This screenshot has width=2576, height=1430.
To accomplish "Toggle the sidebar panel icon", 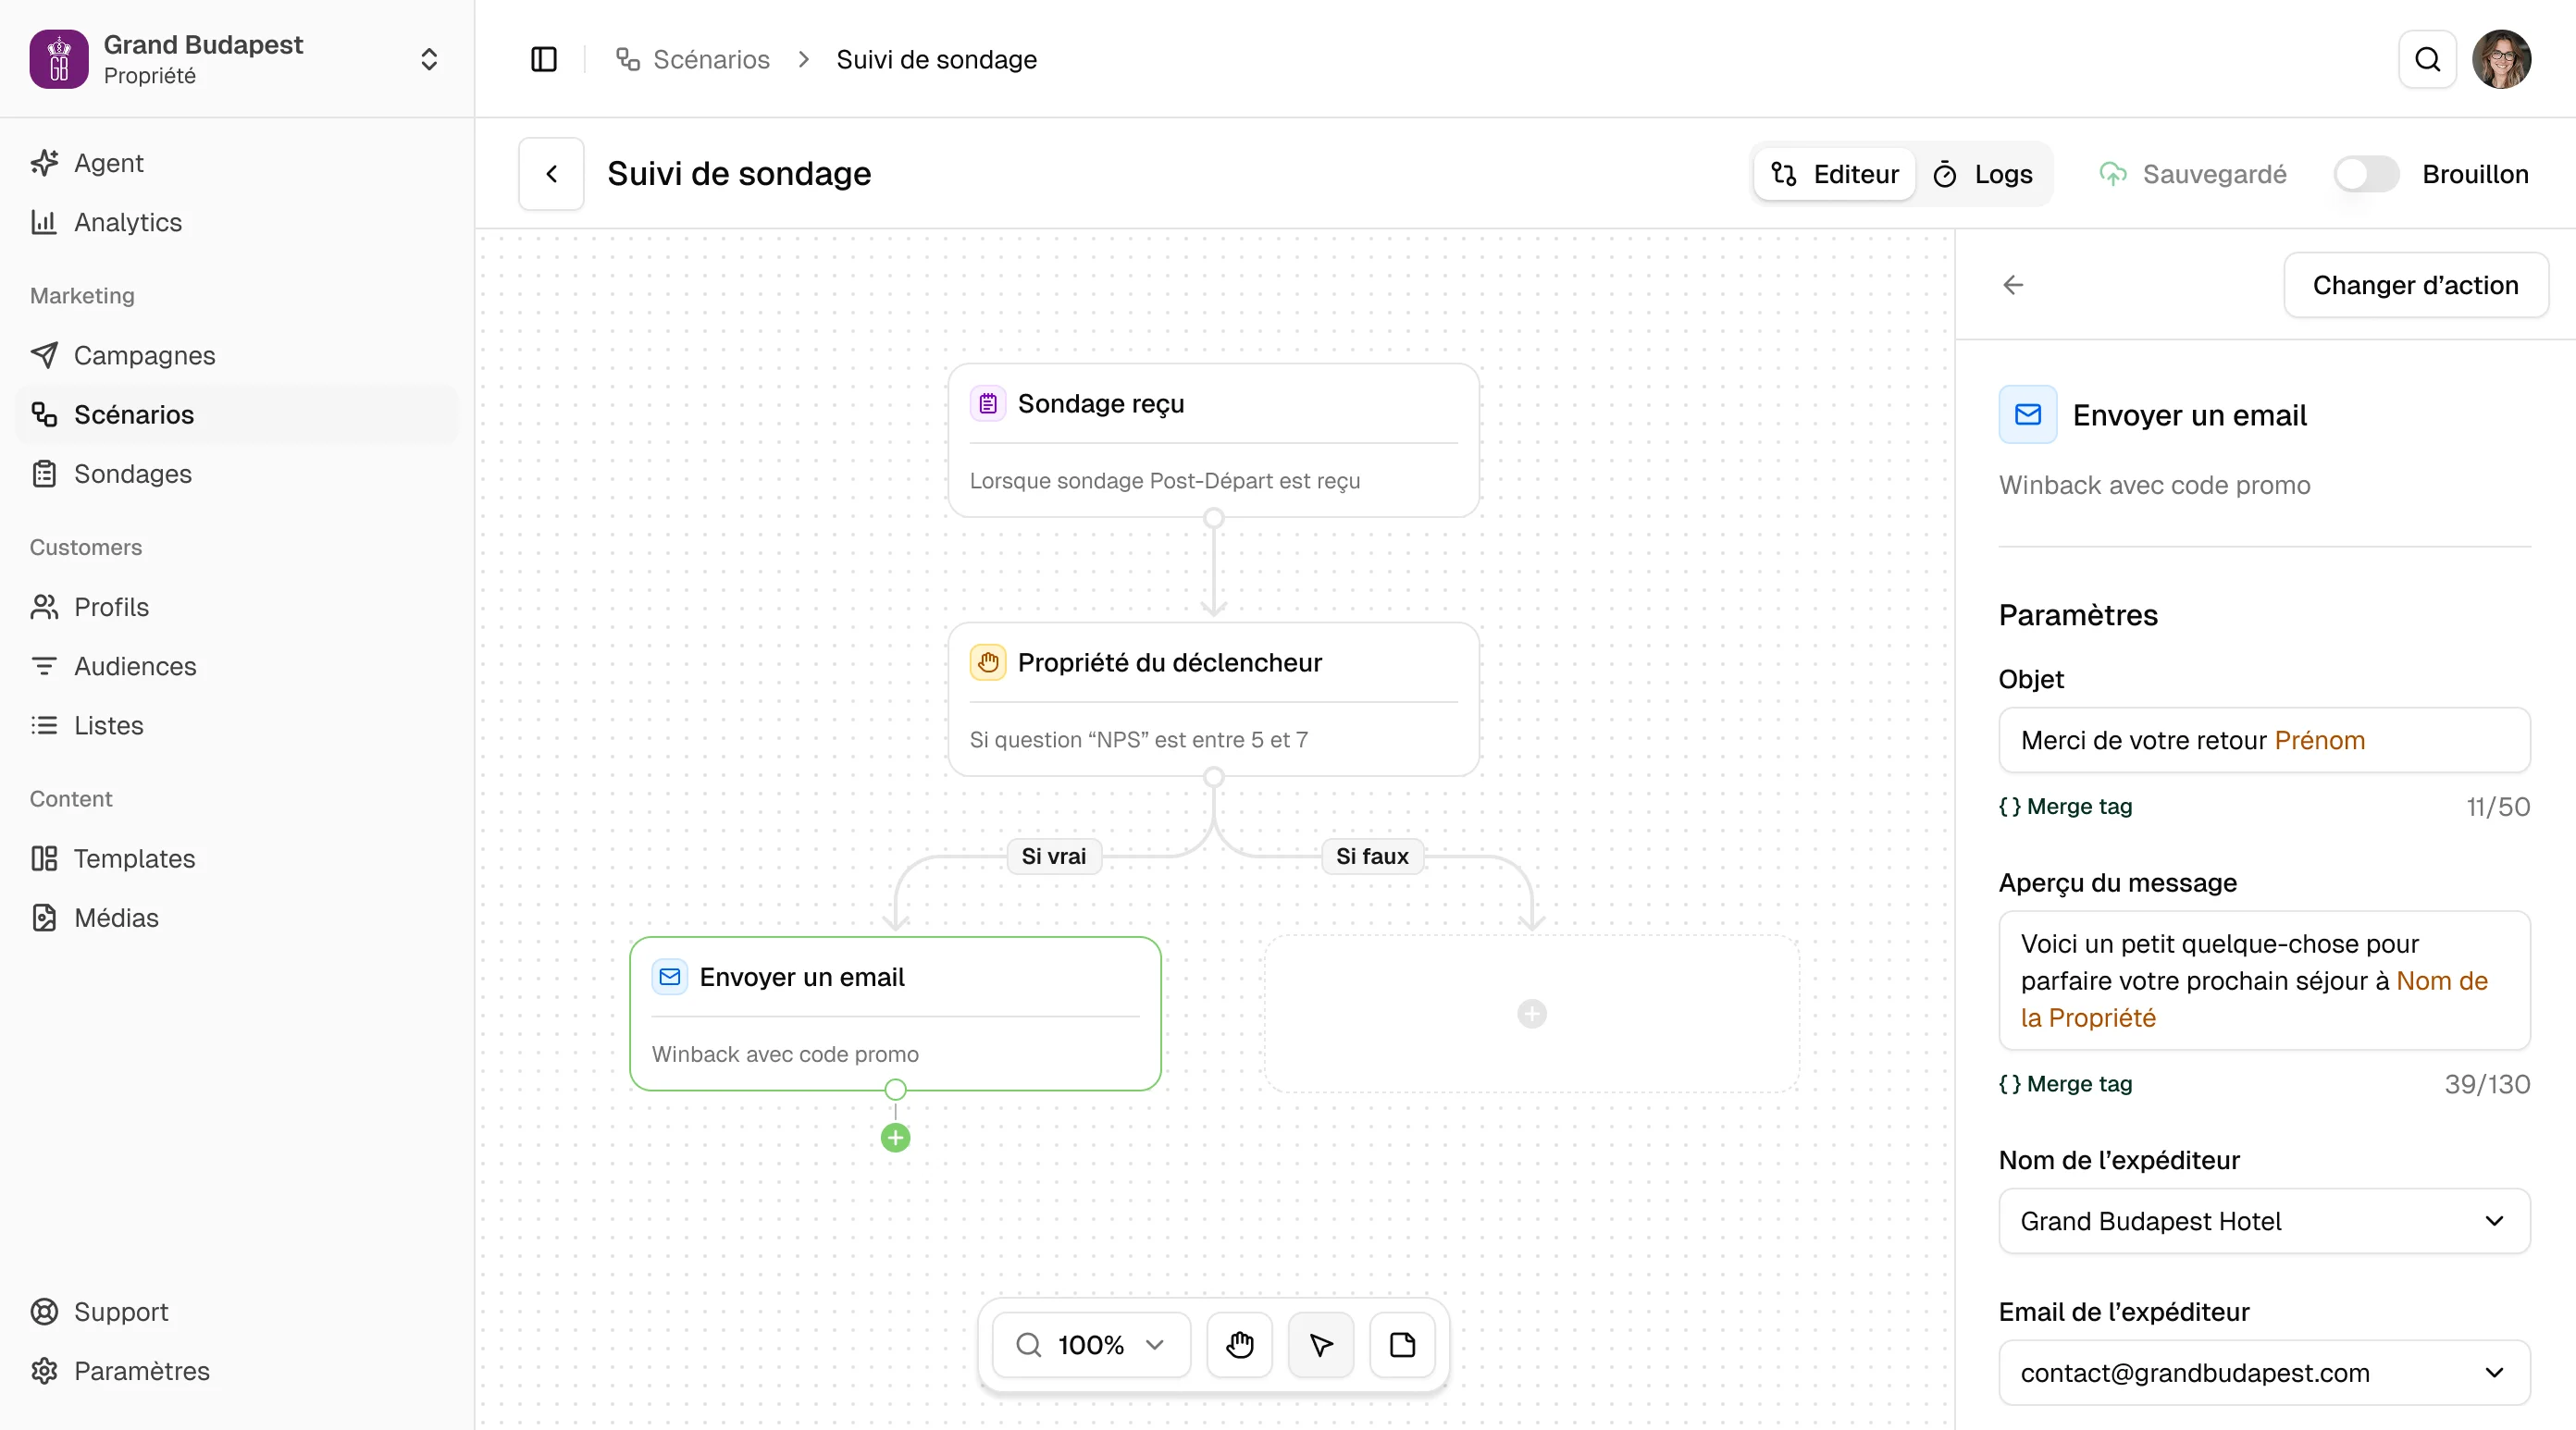I will point(544,59).
